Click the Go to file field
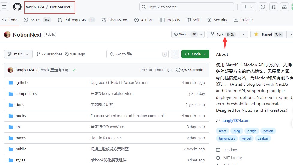293x165 pixels. [137, 54]
